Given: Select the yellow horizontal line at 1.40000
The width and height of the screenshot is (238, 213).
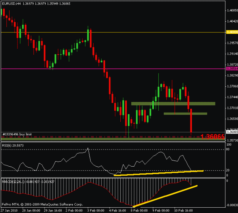Looking at the screenshot, I should click(x=113, y=32).
